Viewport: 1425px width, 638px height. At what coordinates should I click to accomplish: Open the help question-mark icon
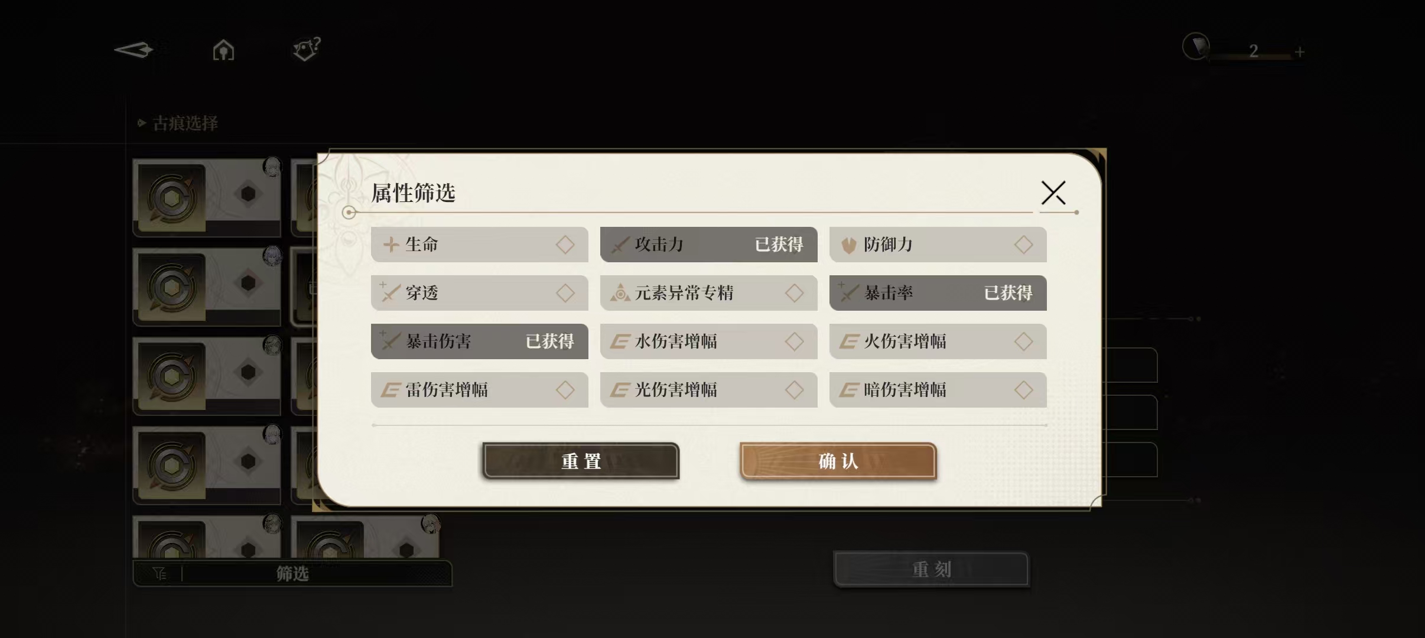pos(307,49)
